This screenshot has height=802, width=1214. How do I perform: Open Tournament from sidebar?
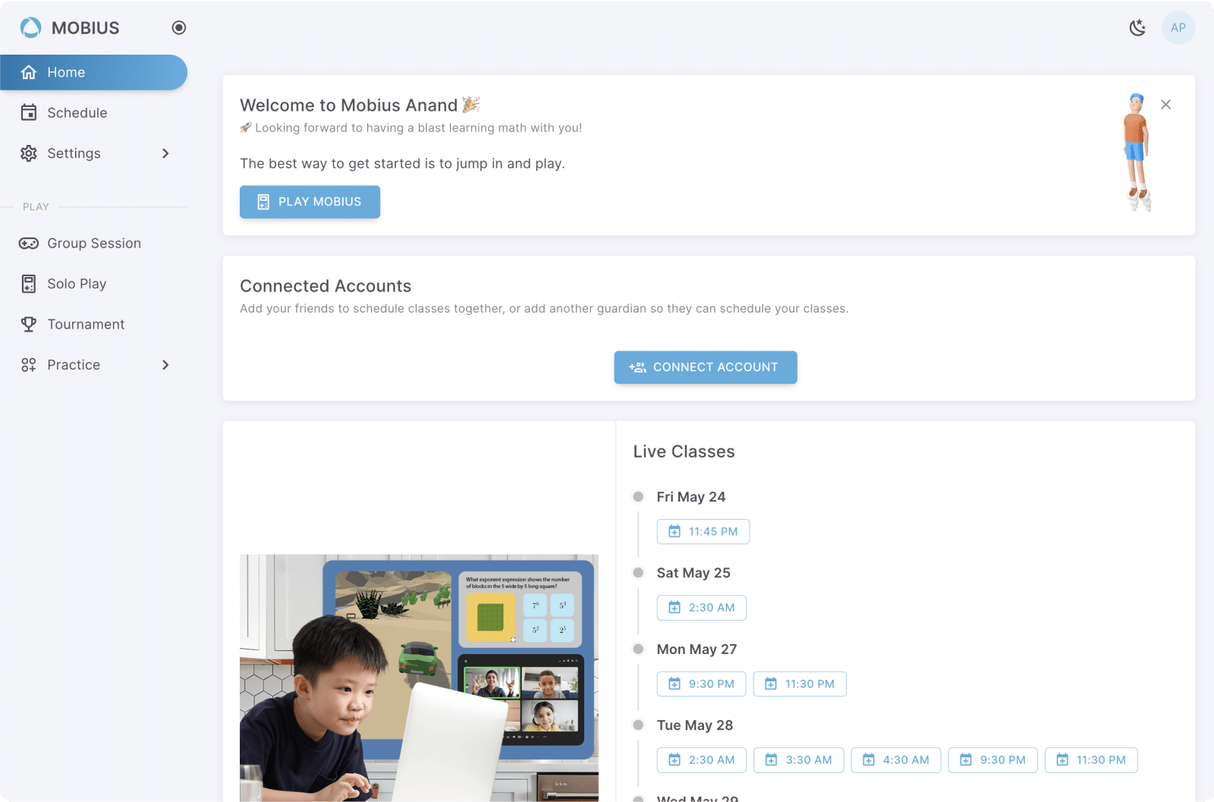[x=93, y=325]
